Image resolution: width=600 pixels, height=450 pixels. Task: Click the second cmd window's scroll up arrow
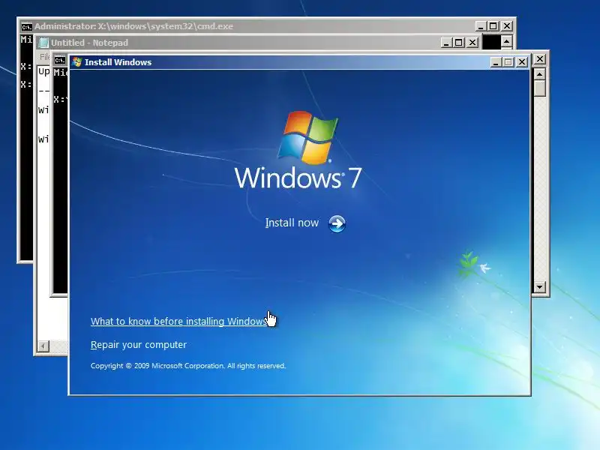(x=539, y=74)
